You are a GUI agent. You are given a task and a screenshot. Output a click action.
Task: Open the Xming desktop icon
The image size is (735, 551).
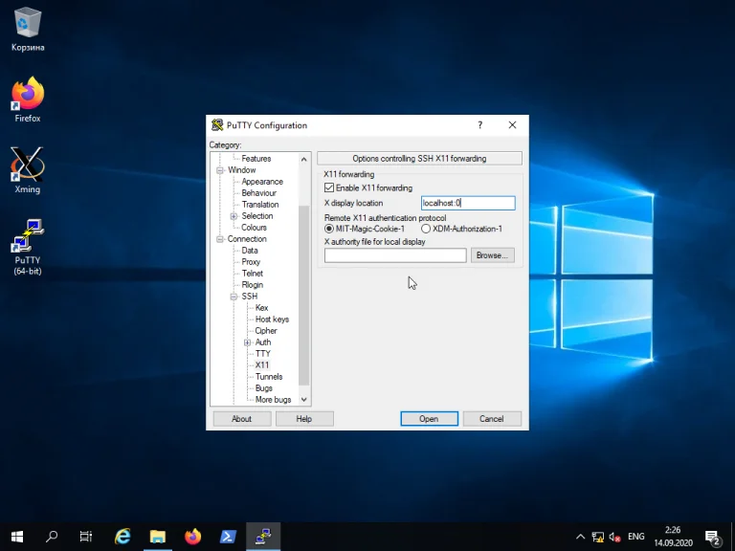[x=28, y=165]
